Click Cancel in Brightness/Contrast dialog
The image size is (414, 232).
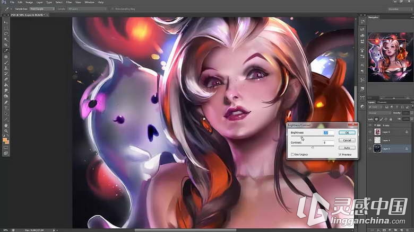click(x=347, y=140)
